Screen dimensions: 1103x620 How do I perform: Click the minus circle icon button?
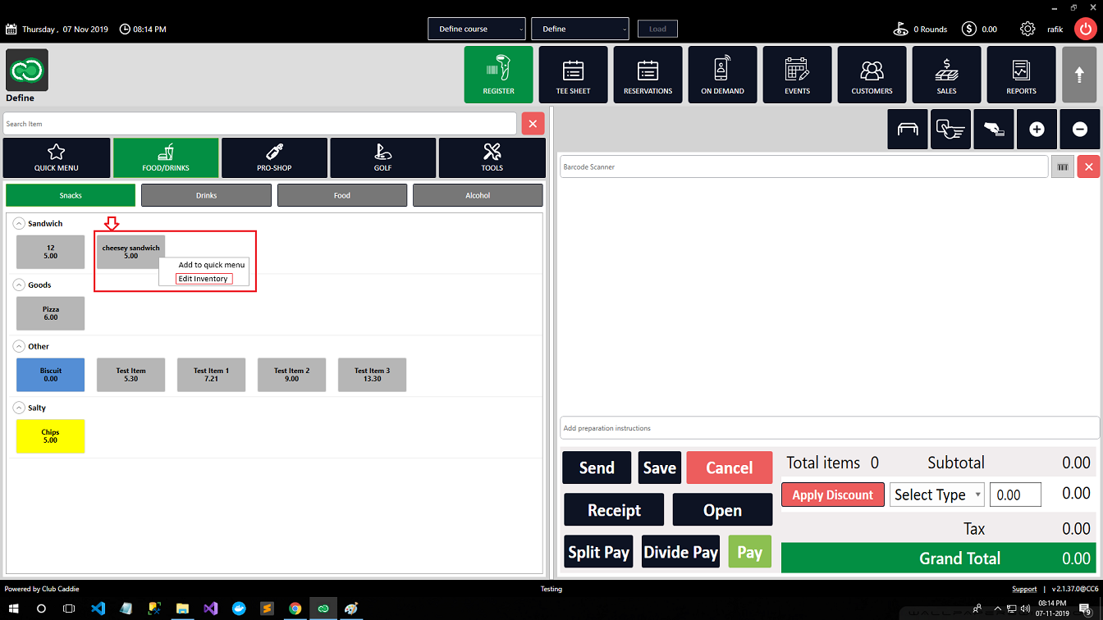(x=1080, y=130)
